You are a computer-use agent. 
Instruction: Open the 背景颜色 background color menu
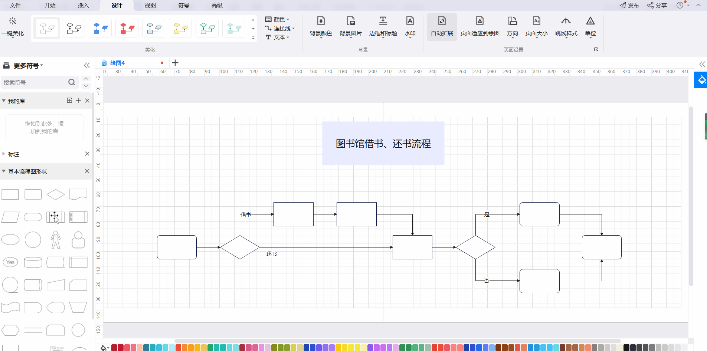tap(321, 27)
